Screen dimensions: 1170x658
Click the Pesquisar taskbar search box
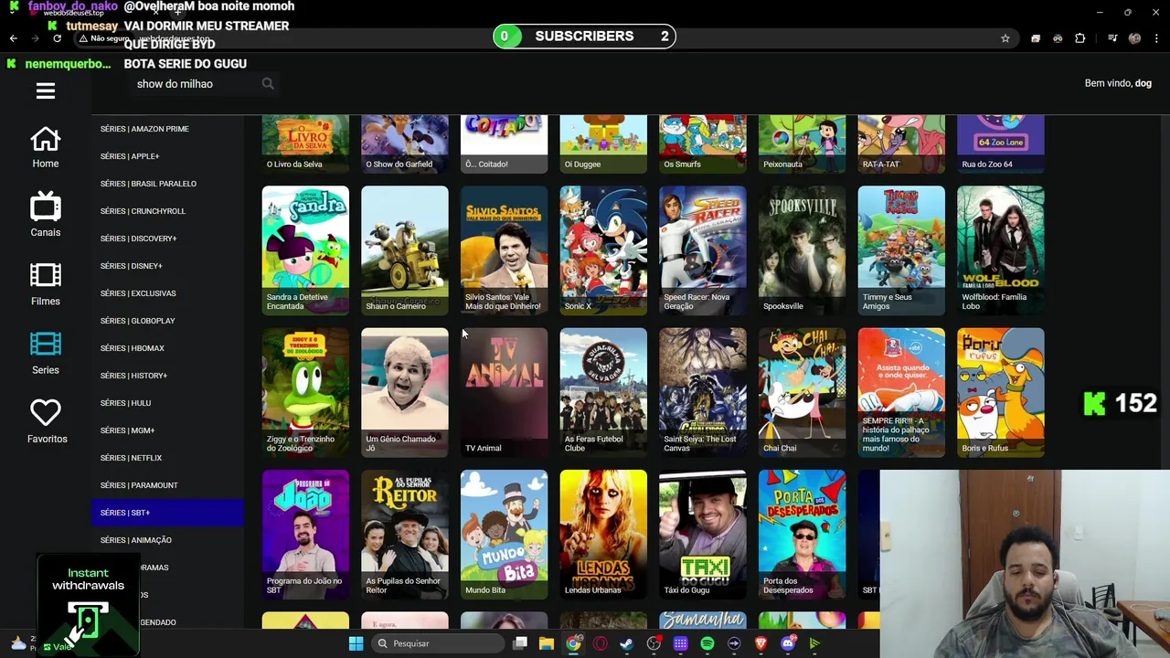[x=438, y=643]
